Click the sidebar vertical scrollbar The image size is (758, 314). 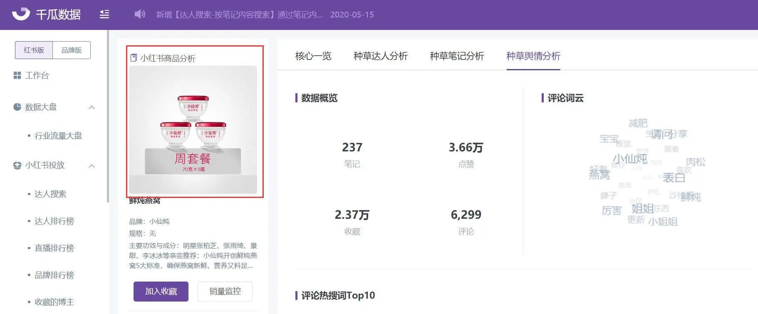[x=108, y=116]
